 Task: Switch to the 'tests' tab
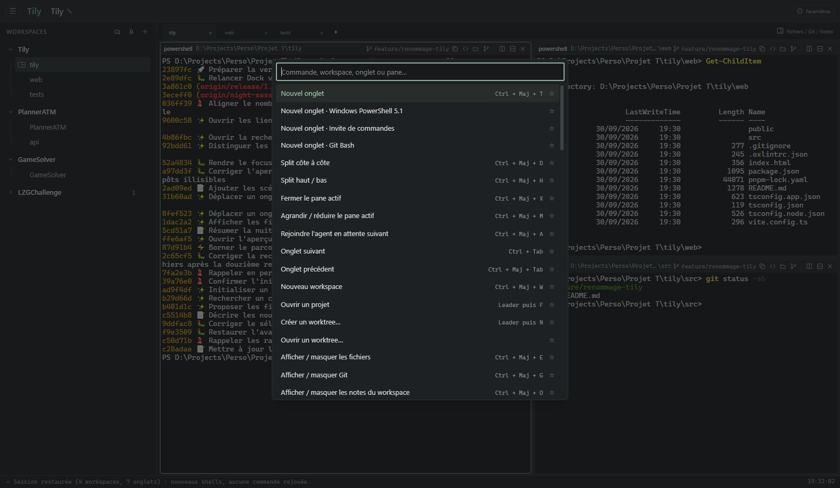coord(285,33)
